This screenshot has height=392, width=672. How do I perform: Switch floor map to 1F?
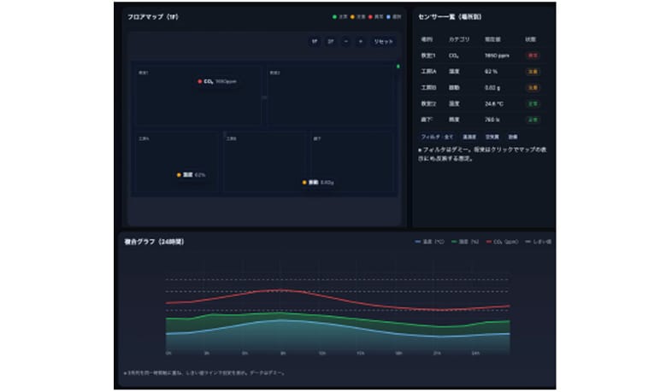point(315,41)
